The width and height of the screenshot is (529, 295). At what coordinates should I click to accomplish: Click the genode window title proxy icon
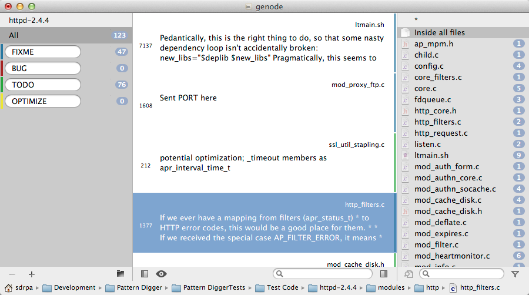[249, 6]
